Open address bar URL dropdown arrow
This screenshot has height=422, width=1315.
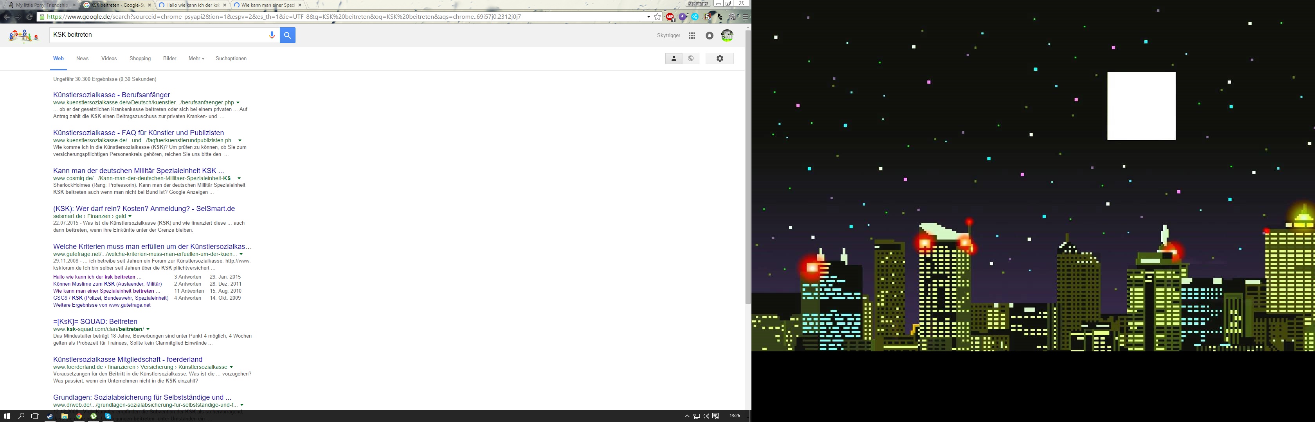pyautogui.click(x=648, y=17)
